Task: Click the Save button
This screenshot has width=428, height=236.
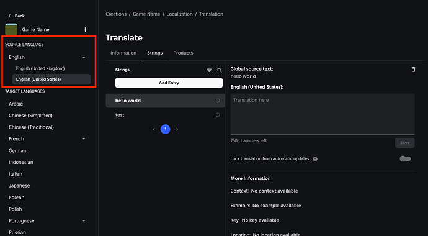Action: click(x=405, y=143)
